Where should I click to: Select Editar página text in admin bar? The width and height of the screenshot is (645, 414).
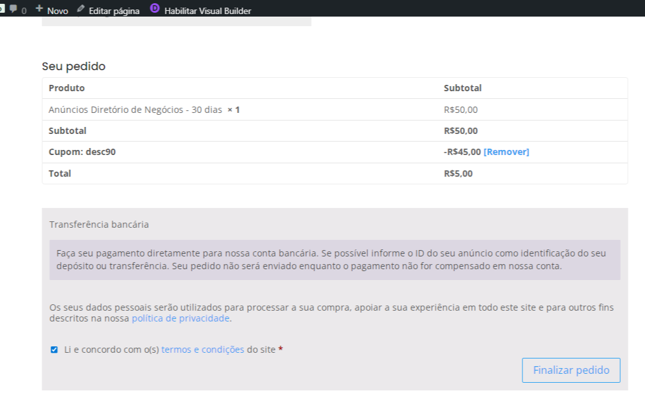click(114, 11)
